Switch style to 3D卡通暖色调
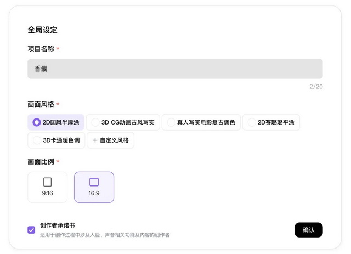This screenshot has width=351, height=254. (x=37, y=140)
